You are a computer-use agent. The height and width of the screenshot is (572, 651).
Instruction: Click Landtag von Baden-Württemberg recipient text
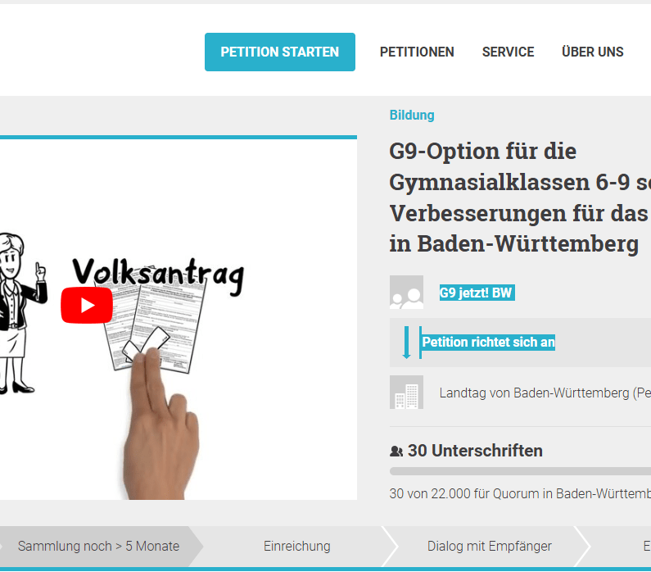click(545, 393)
